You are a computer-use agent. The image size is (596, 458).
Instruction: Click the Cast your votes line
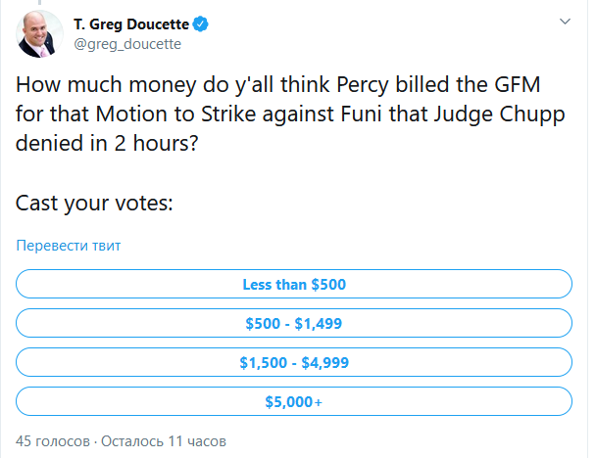94,203
